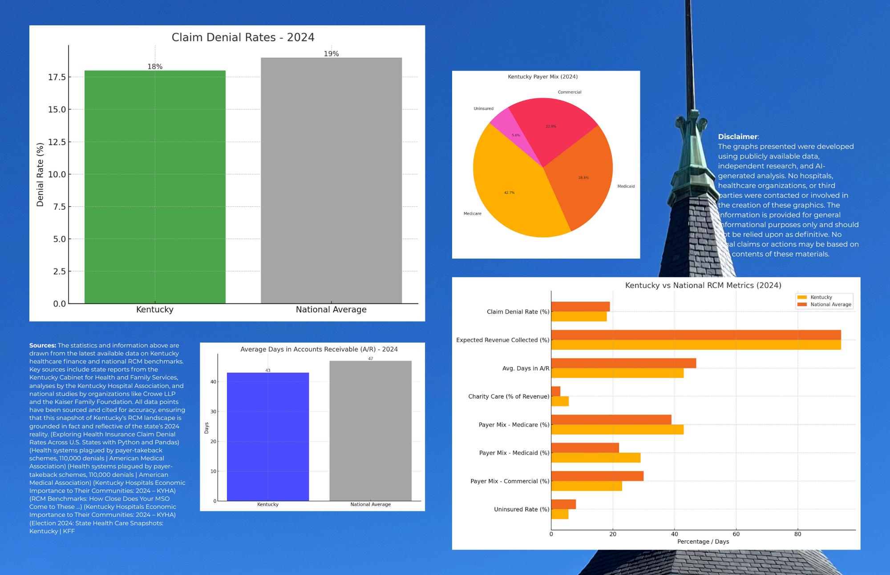This screenshot has width=890, height=575.
Task: Click the Uninsured Rate (%) label
Action: pyautogui.click(x=521, y=509)
